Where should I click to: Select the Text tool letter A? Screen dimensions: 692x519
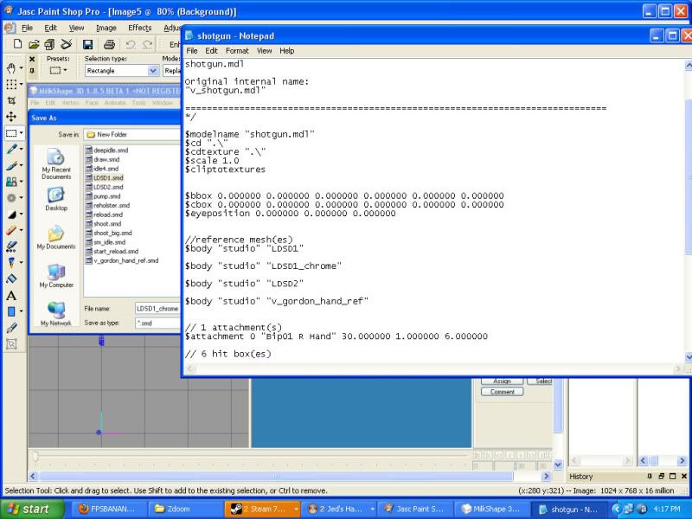[11, 295]
